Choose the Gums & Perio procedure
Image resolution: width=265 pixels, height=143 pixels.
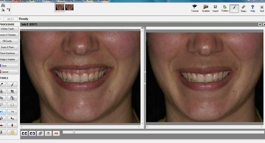(x=9, y=47)
